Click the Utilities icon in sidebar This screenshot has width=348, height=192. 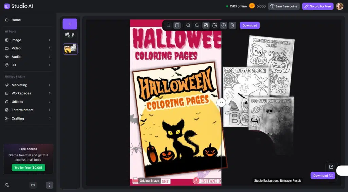tap(7, 102)
